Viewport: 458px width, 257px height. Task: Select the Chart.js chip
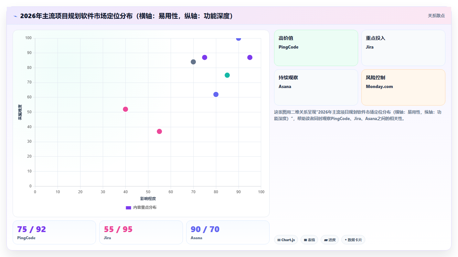(x=286, y=240)
